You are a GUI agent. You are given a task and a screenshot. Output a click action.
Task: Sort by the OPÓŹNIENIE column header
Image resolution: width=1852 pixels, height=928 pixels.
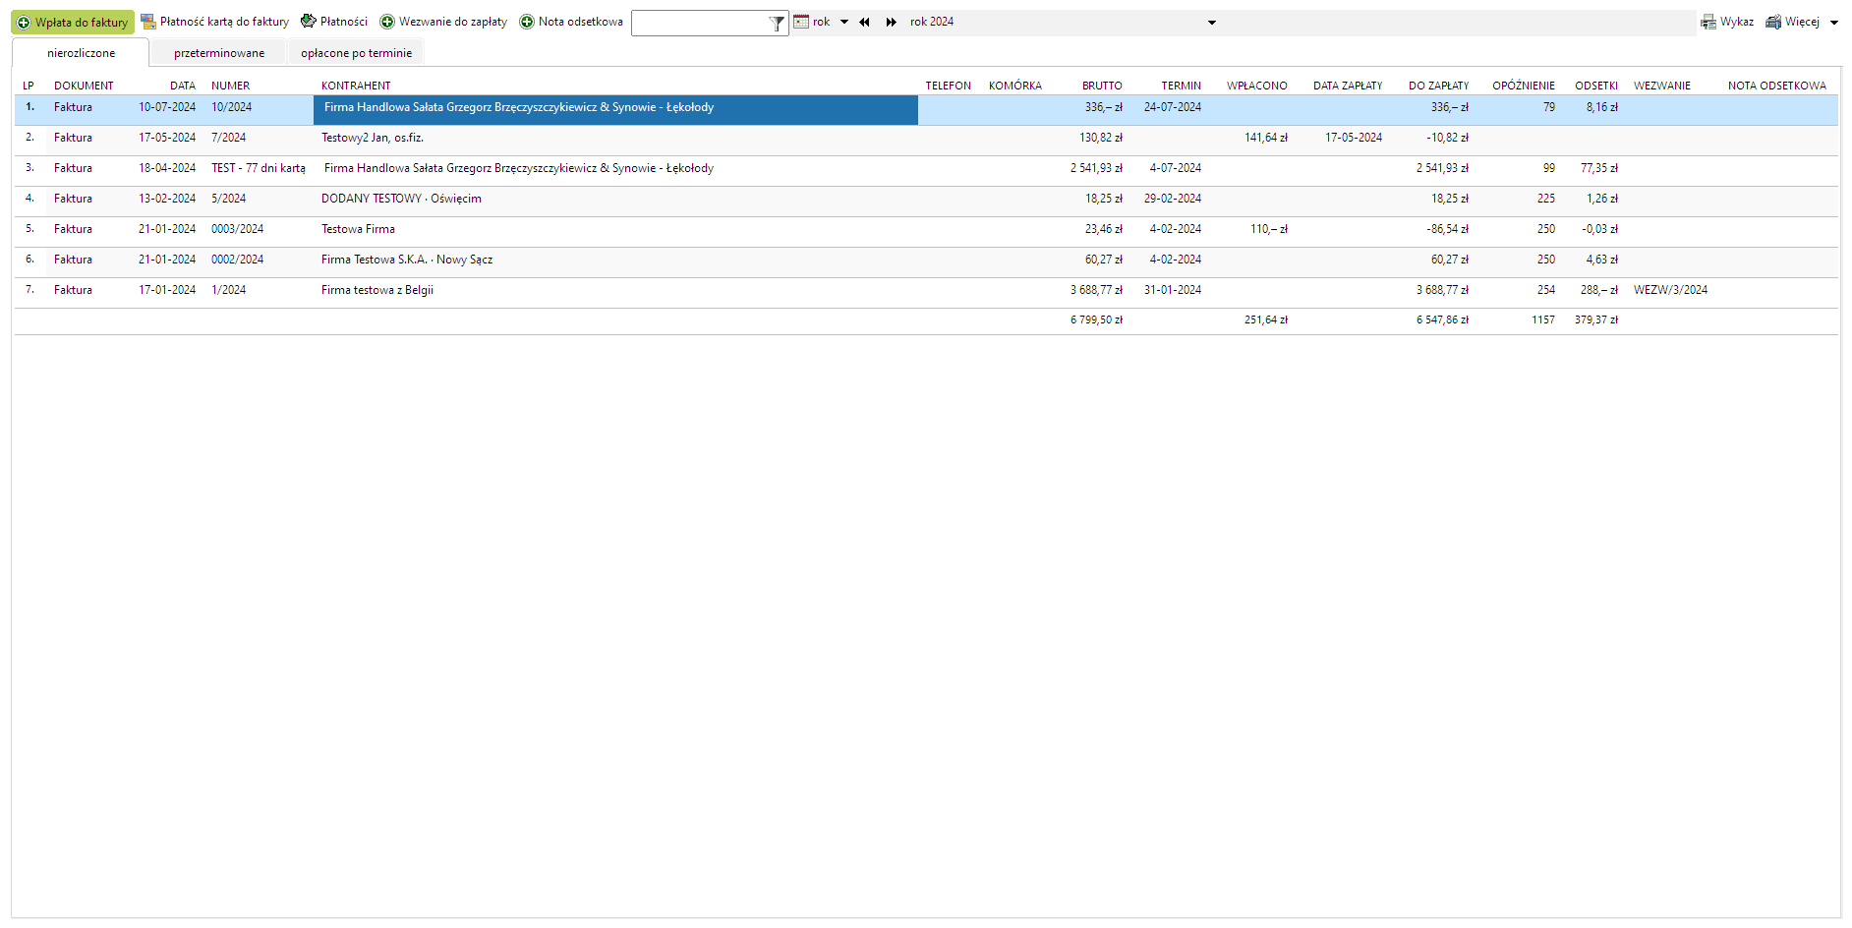point(1523,86)
